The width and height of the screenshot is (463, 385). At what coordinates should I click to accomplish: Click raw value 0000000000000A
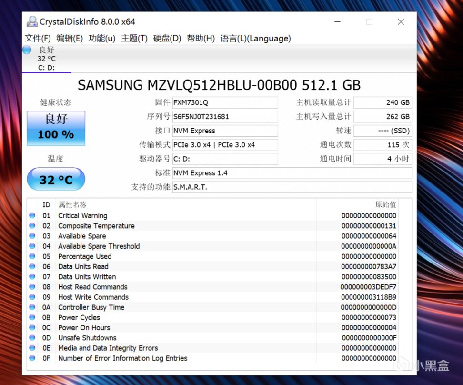369,246
